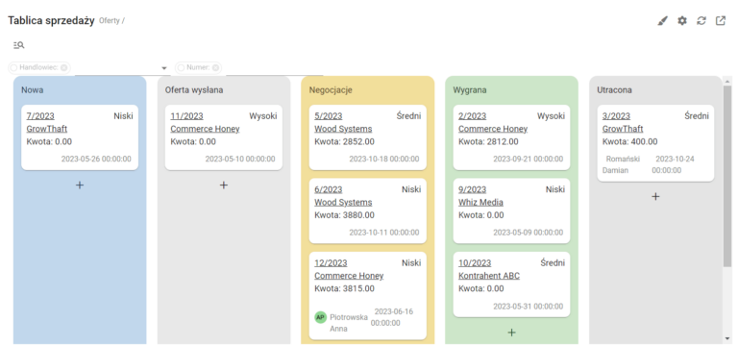Click Wysoki priority on card 11/2023
The height and width of the screenshot is (346, 738).
click(263, 116)
